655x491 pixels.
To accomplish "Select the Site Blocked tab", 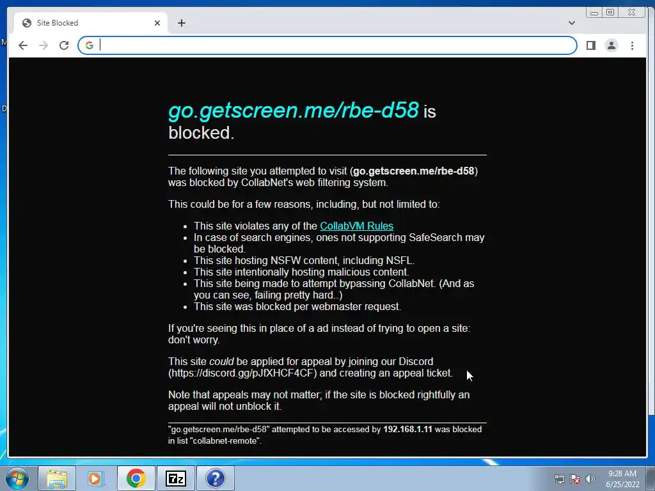I will tap(91, 23).
